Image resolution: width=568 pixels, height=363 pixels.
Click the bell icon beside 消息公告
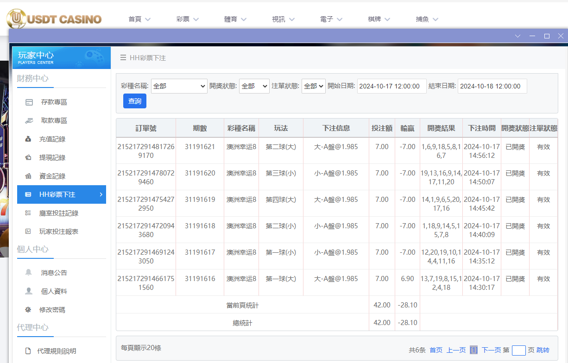pyautogui.click(x=29, y=273)
